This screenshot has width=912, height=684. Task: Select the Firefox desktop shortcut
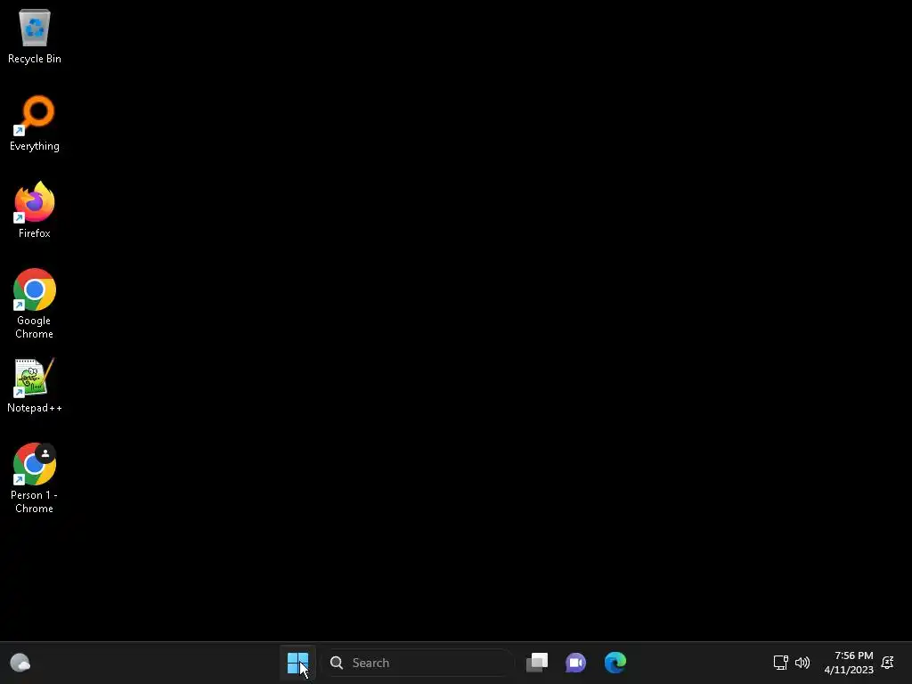35,210
